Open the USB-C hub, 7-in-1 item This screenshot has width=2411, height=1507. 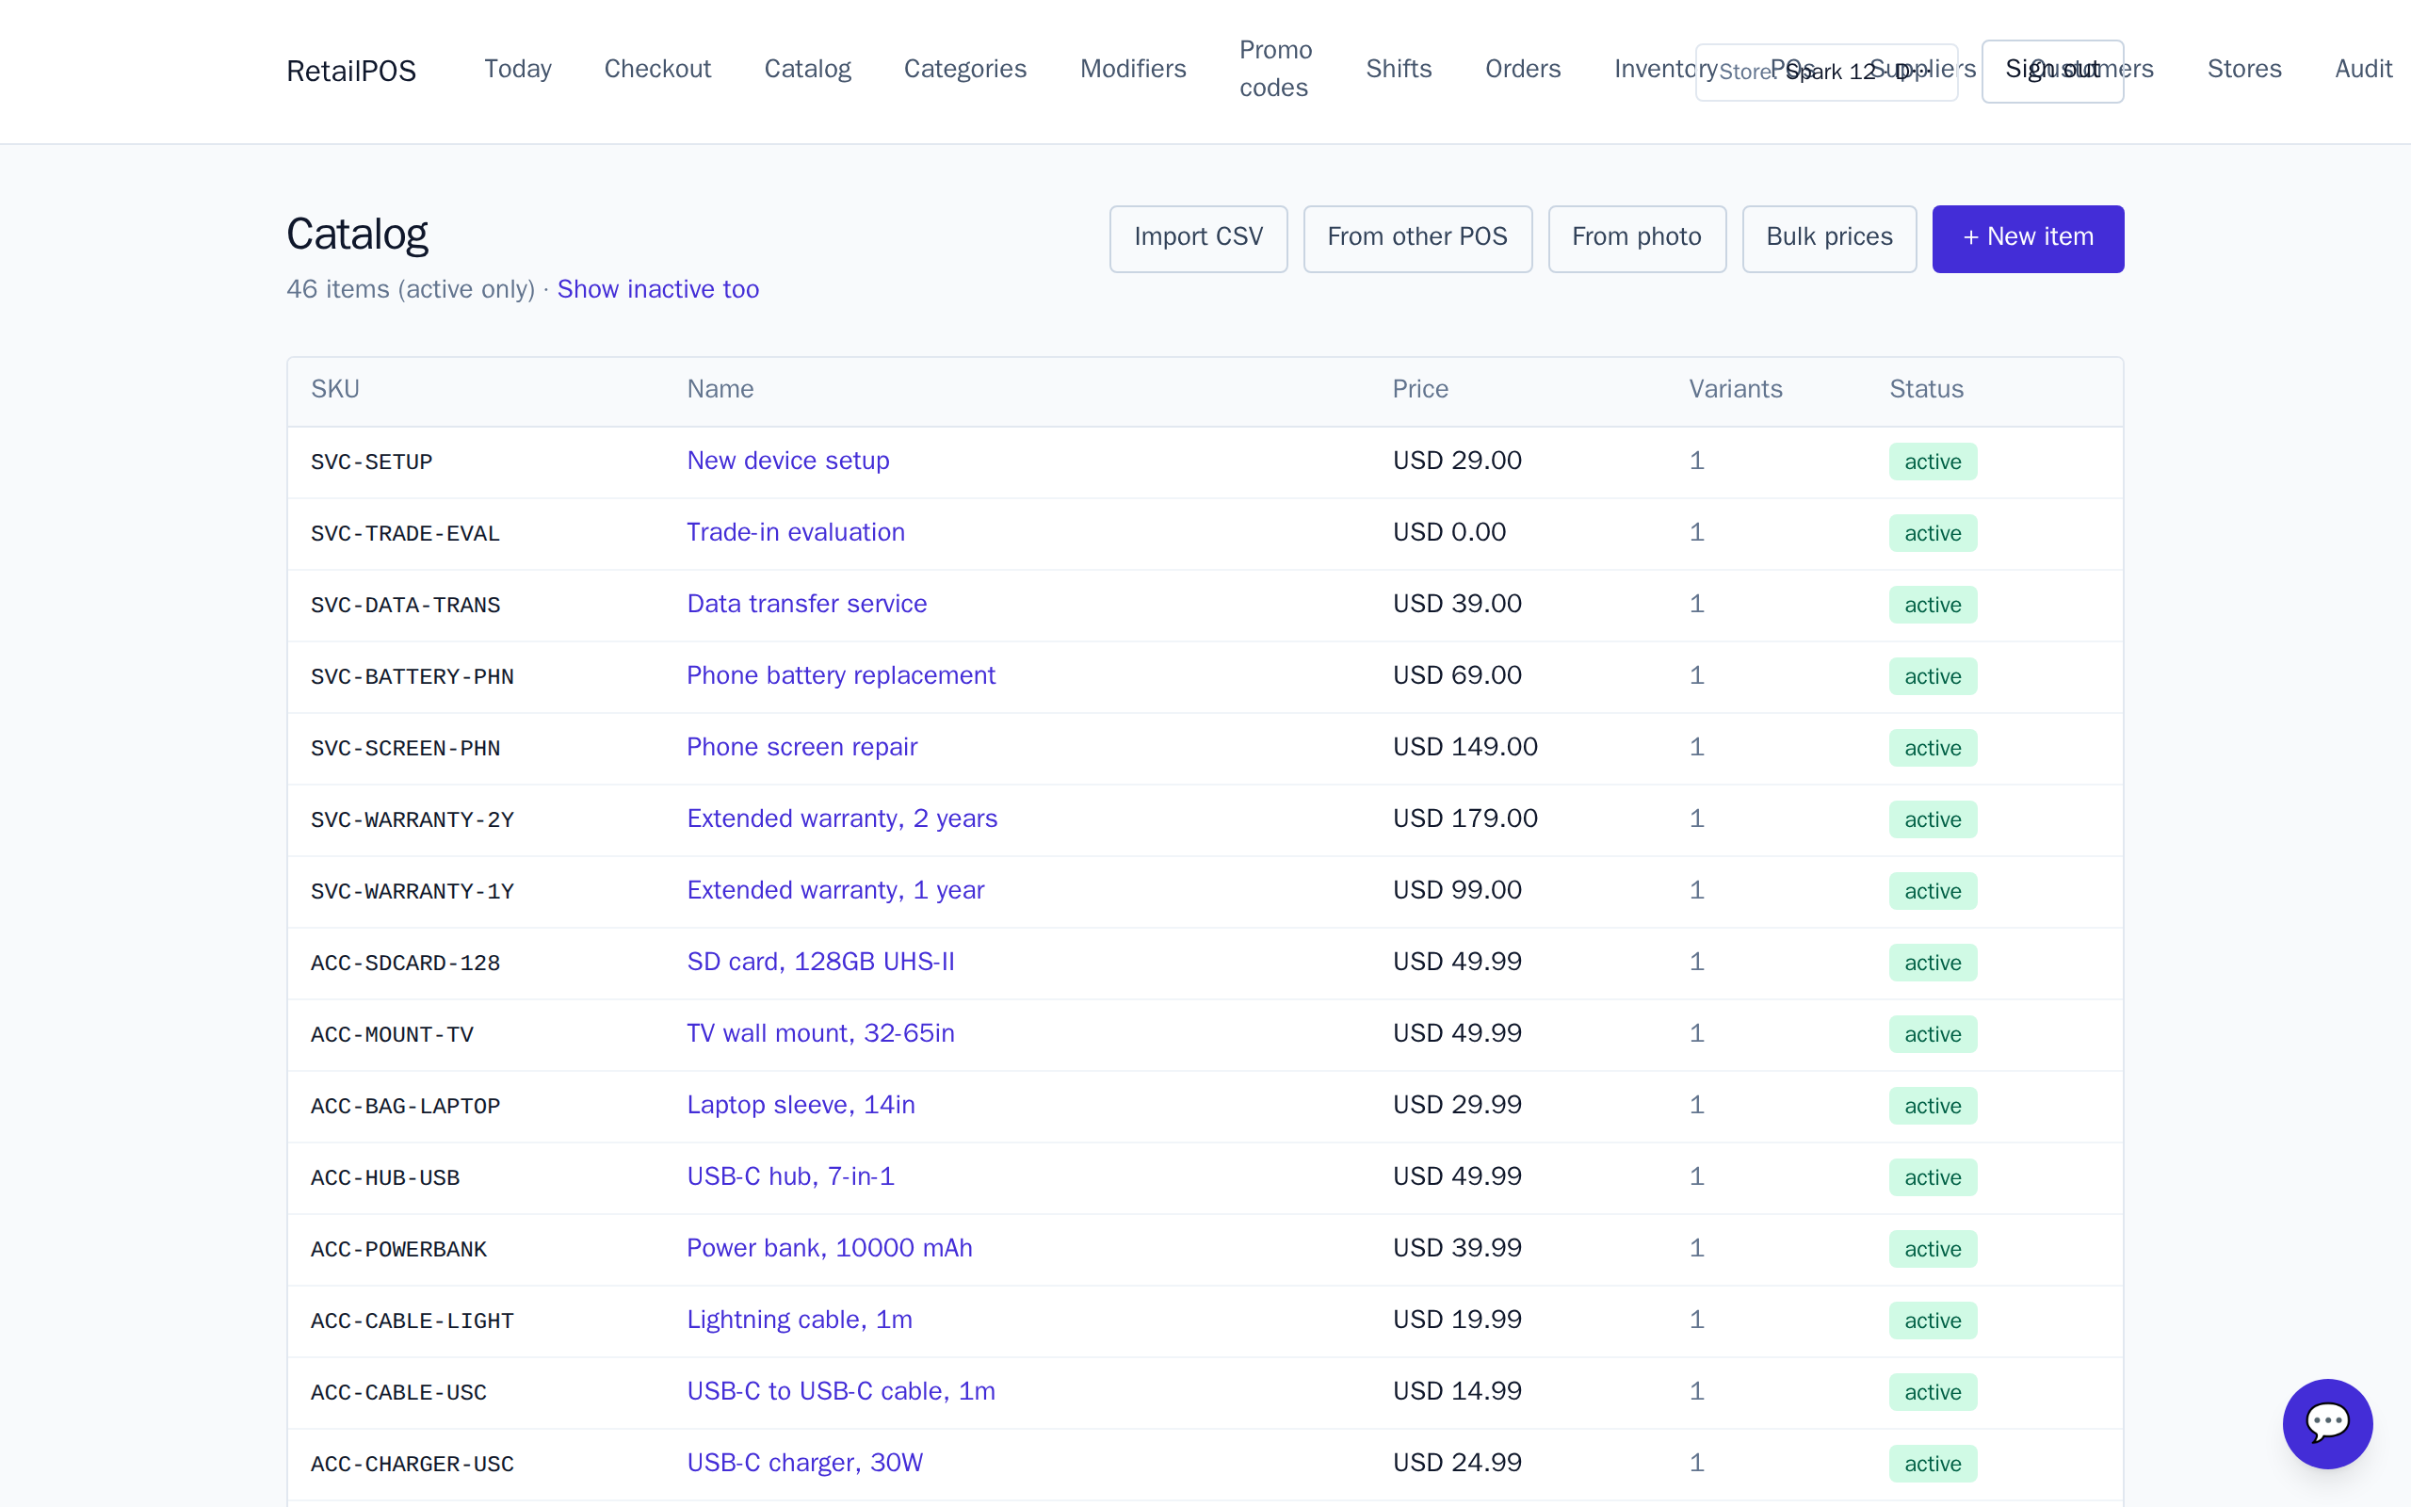tap(791, 1177)
